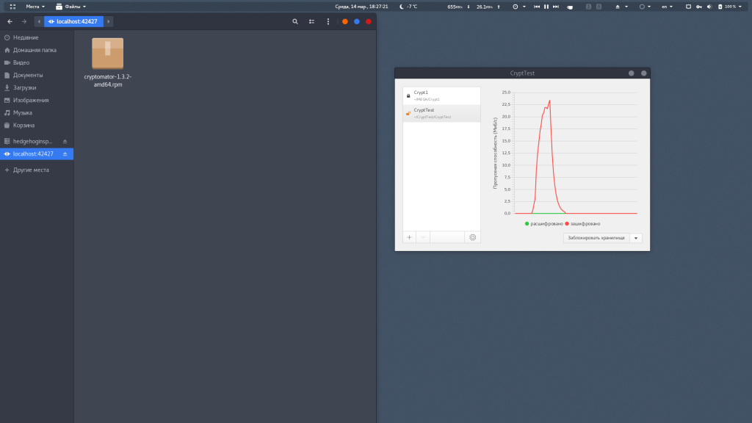Viewport: 752px width, 423px height.
Task: Skip to next track in top panel
Action: pyautogui.click(x=556, y=6)
